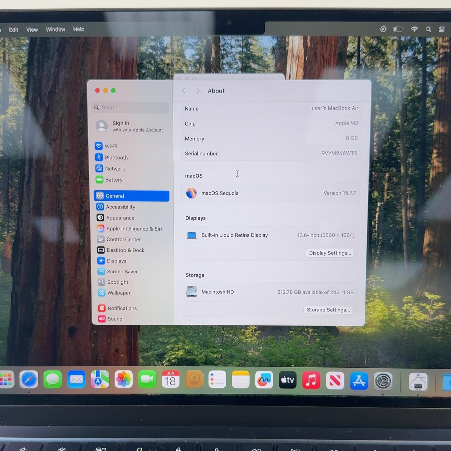
Task: Show battery status in the menu bar
Action: tap(398, 29)
